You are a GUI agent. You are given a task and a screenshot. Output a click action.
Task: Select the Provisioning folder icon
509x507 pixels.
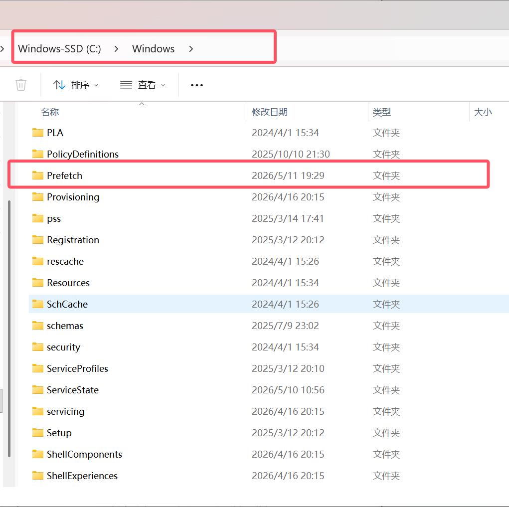(x=38, y=197)
